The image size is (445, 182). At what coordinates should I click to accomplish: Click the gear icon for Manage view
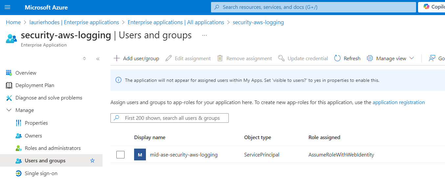click(370, 58)
